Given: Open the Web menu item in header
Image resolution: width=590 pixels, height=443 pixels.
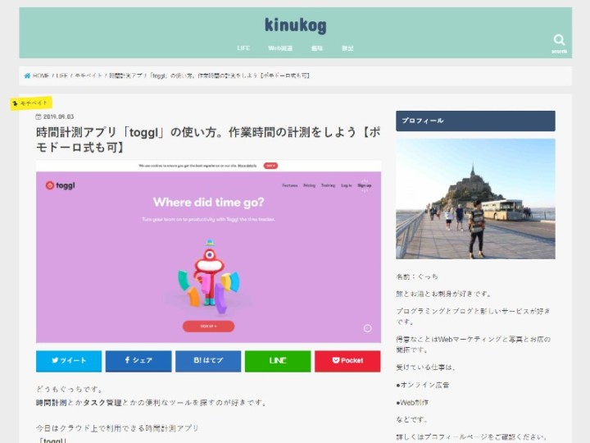Looking at the screenshot, I should point(280,48).
